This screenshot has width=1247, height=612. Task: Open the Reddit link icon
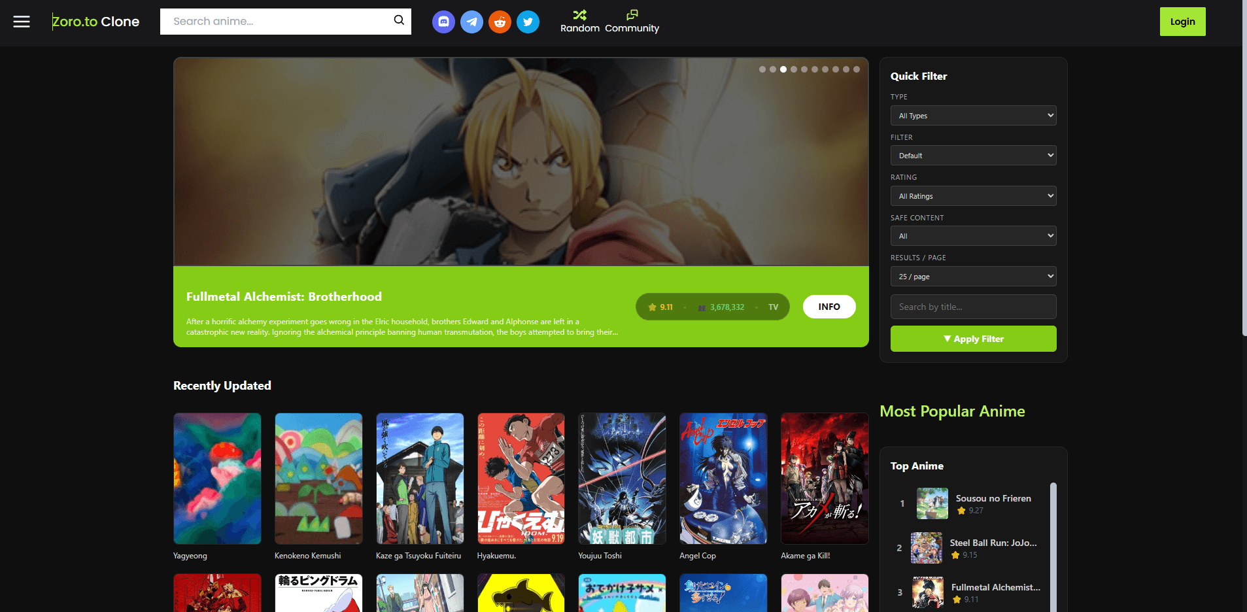coord(500,22)
